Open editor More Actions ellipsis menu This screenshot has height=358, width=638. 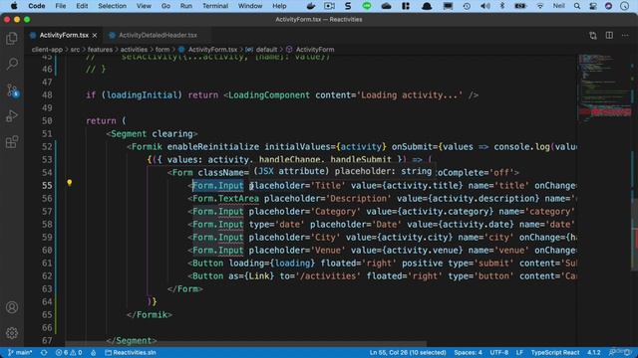click(625, 36)
